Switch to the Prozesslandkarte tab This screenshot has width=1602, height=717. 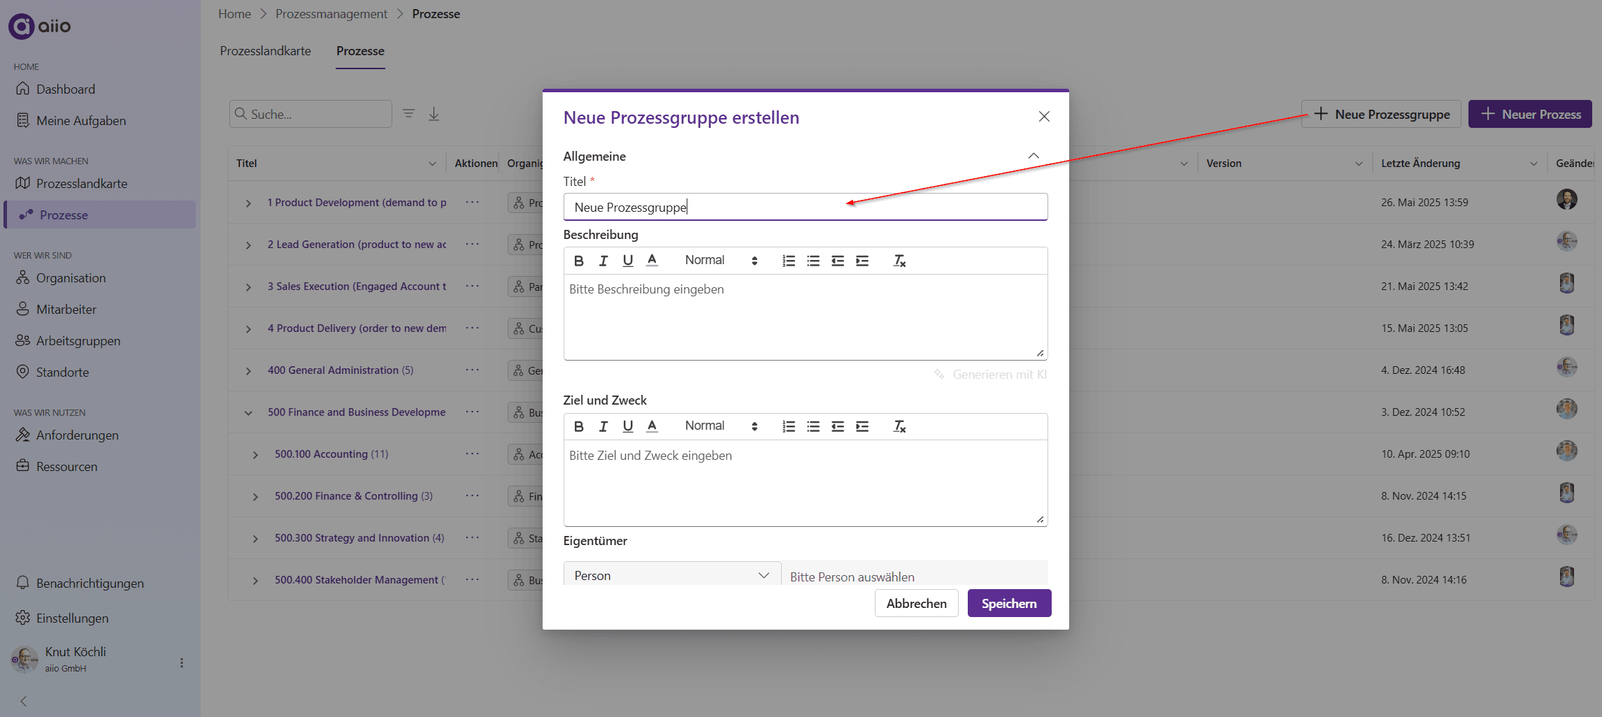265,51
